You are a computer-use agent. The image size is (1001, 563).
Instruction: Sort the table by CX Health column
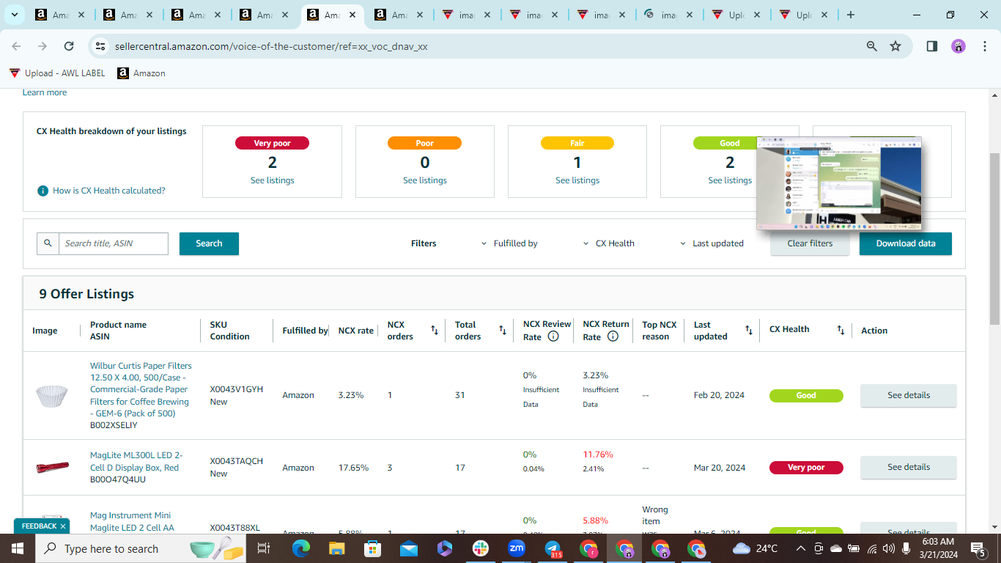(x=841, y=331)
